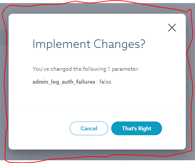Click the blank space right of the That's Right button

174,129
